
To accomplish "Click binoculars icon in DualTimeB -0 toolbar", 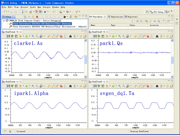I will [x=157, y=36].
